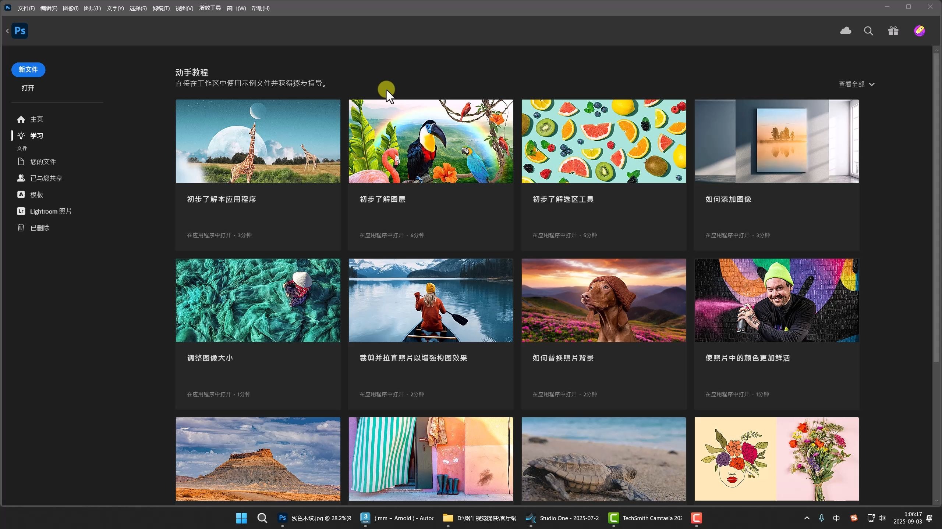Image resolution: width=942 pixels, height=529 pixels.
Task: Switch to TechSmith Camtasia taskbar item
Action: click(x=645, y=518)
